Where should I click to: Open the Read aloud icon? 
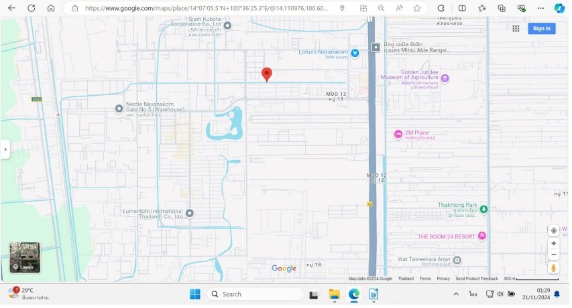(399, 8)
